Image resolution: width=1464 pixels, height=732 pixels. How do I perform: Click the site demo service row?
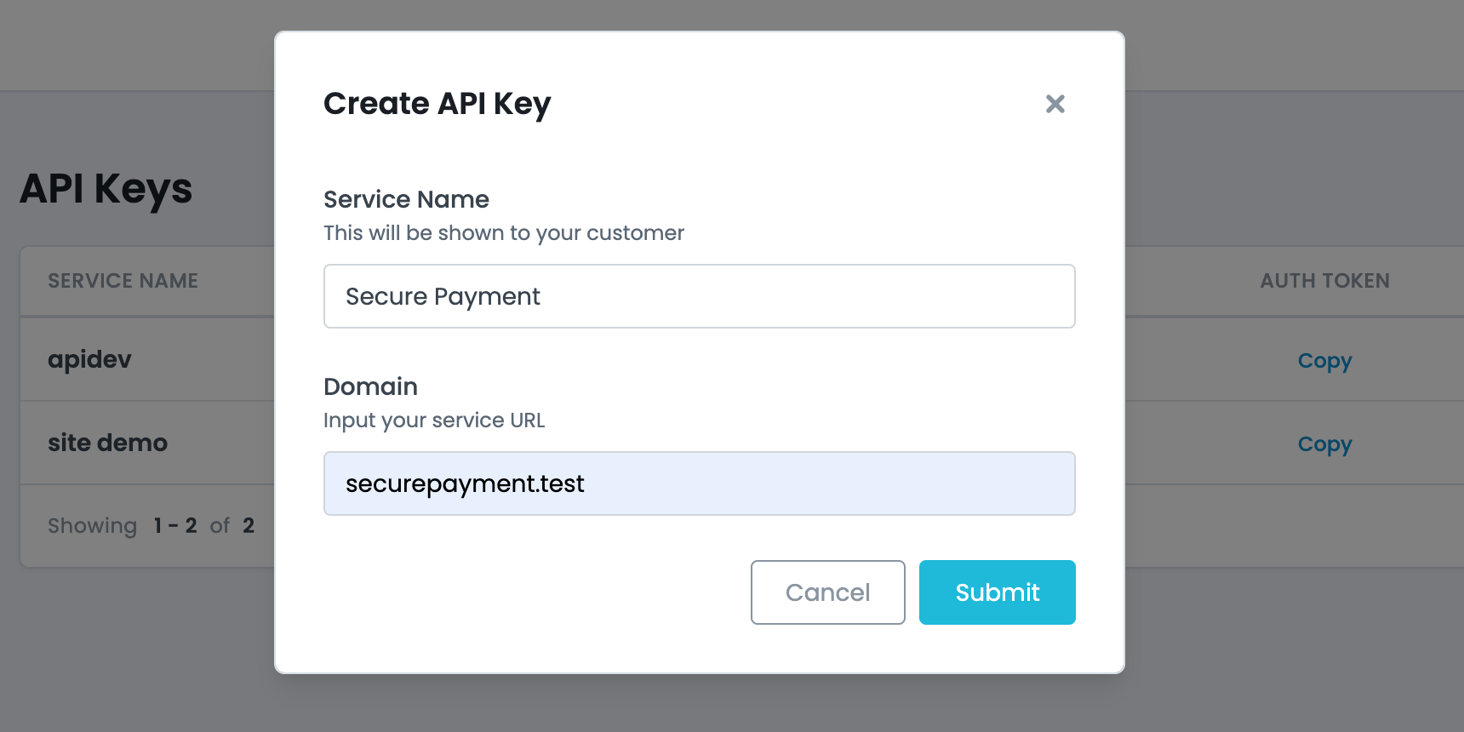click(x=107, y=443)
